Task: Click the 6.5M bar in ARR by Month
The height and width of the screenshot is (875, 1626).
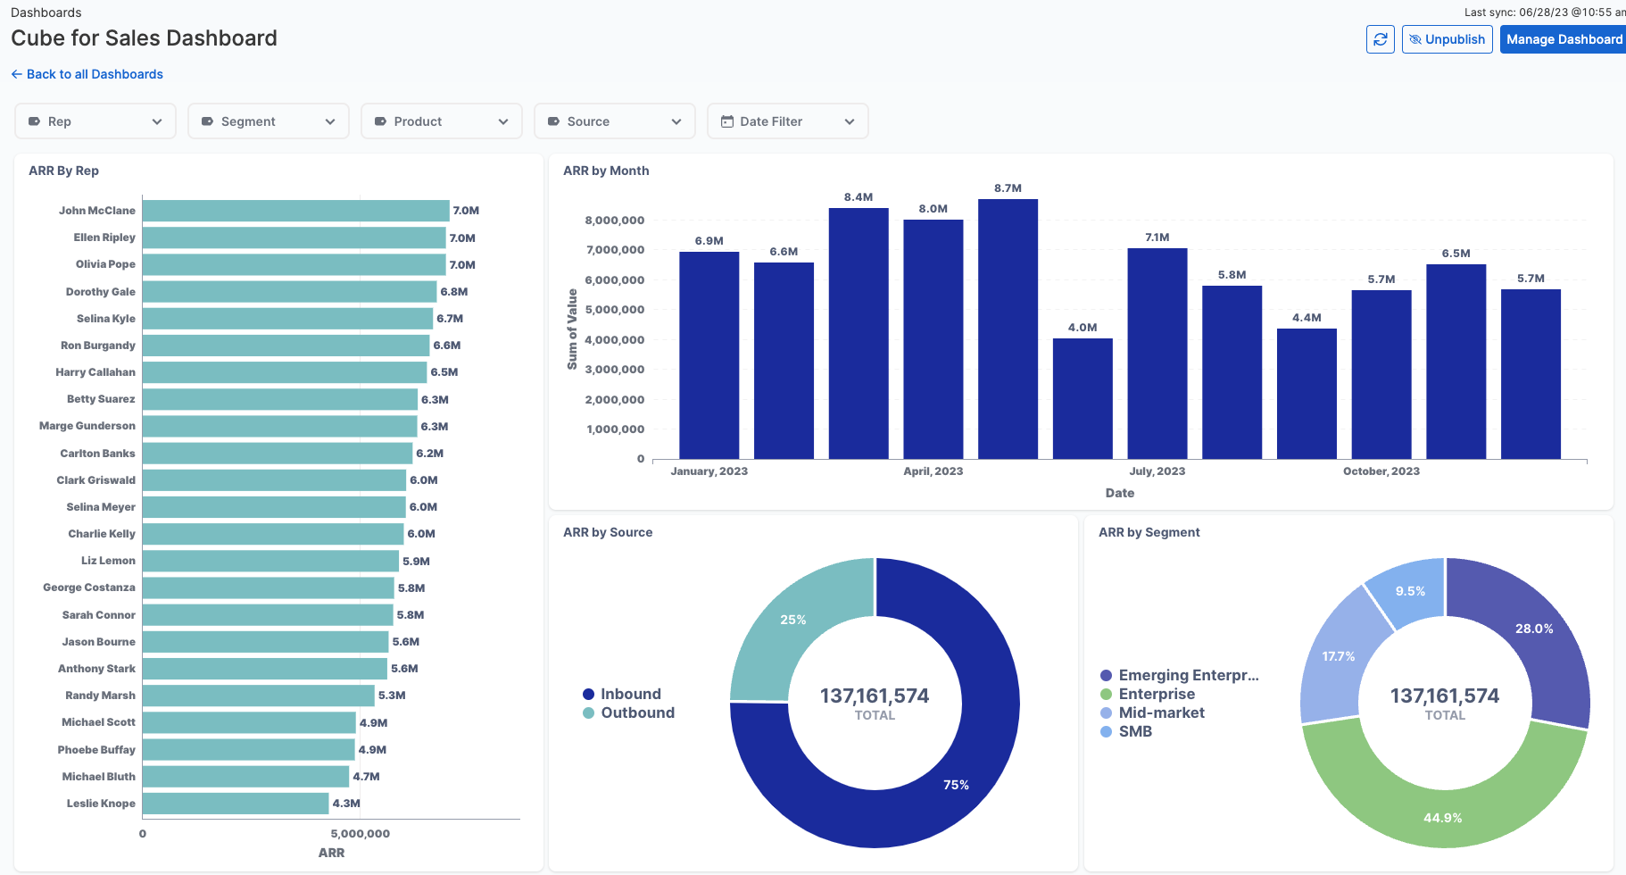Action: click(x=1456, y=362)
